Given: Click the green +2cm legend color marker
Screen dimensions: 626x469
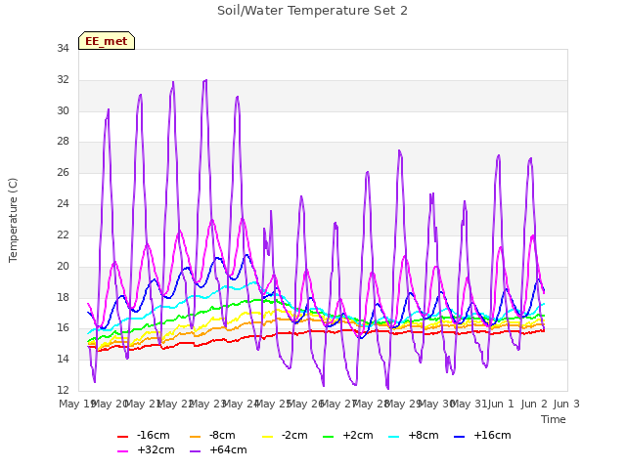Looking at the screenshot, I should tap(328, 437).
